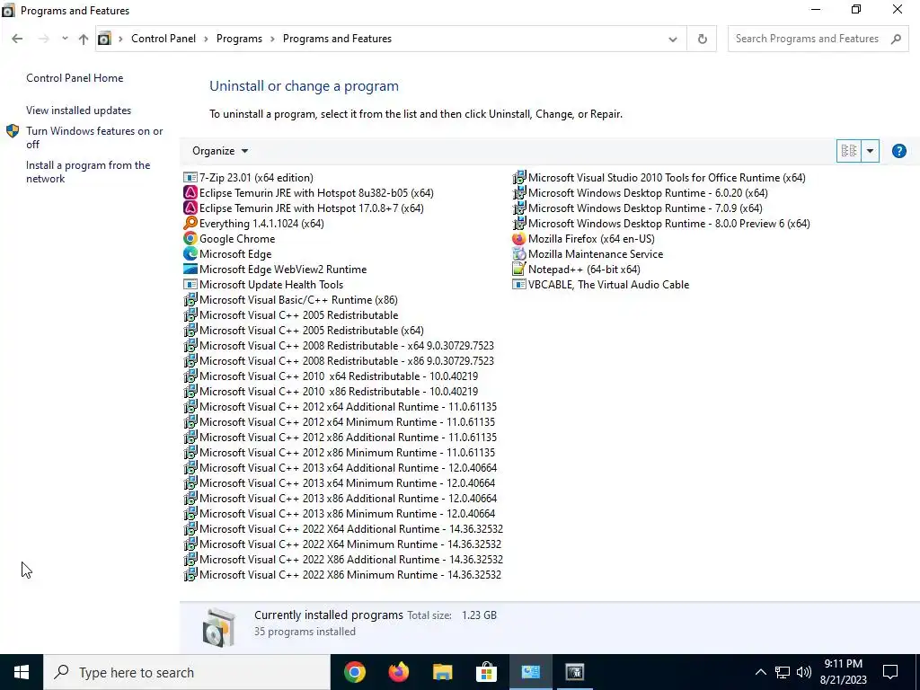Click Eclipse Temurin JRE 17.0.8+7 icon

(x=190, y=208)
